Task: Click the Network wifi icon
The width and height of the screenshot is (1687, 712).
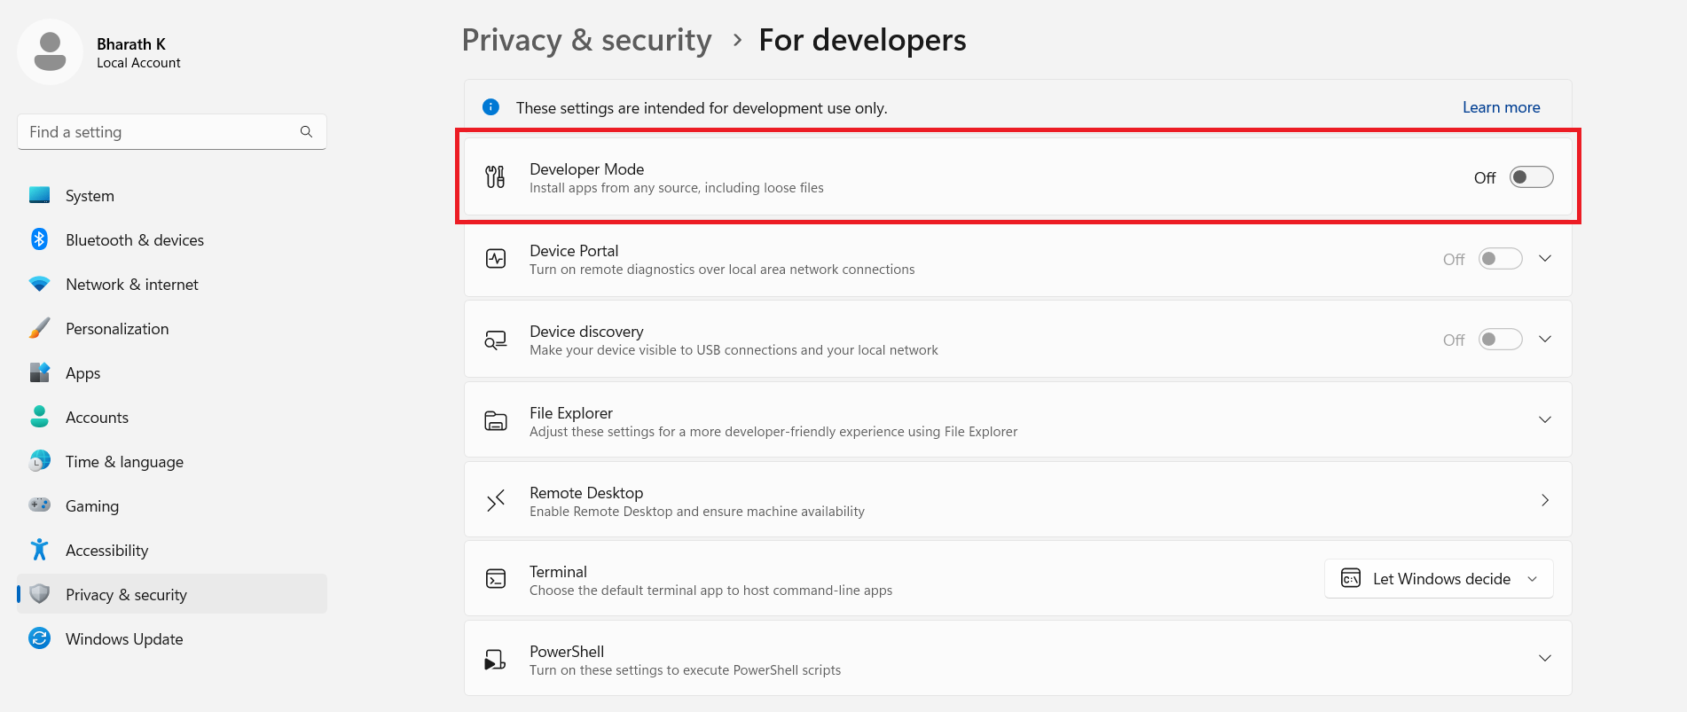Action: click(x=40, y=284)
